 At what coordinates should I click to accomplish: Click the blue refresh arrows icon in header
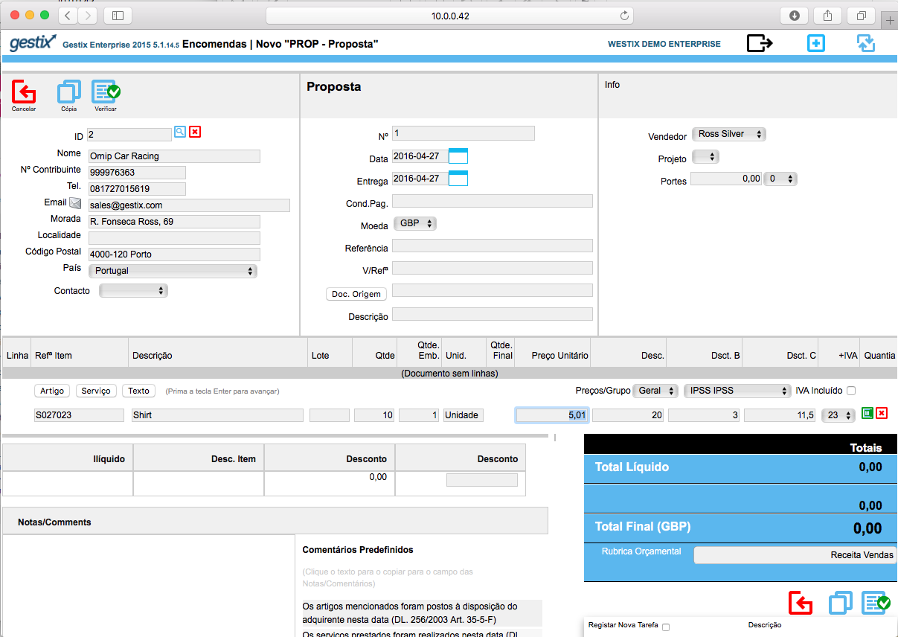865,43
